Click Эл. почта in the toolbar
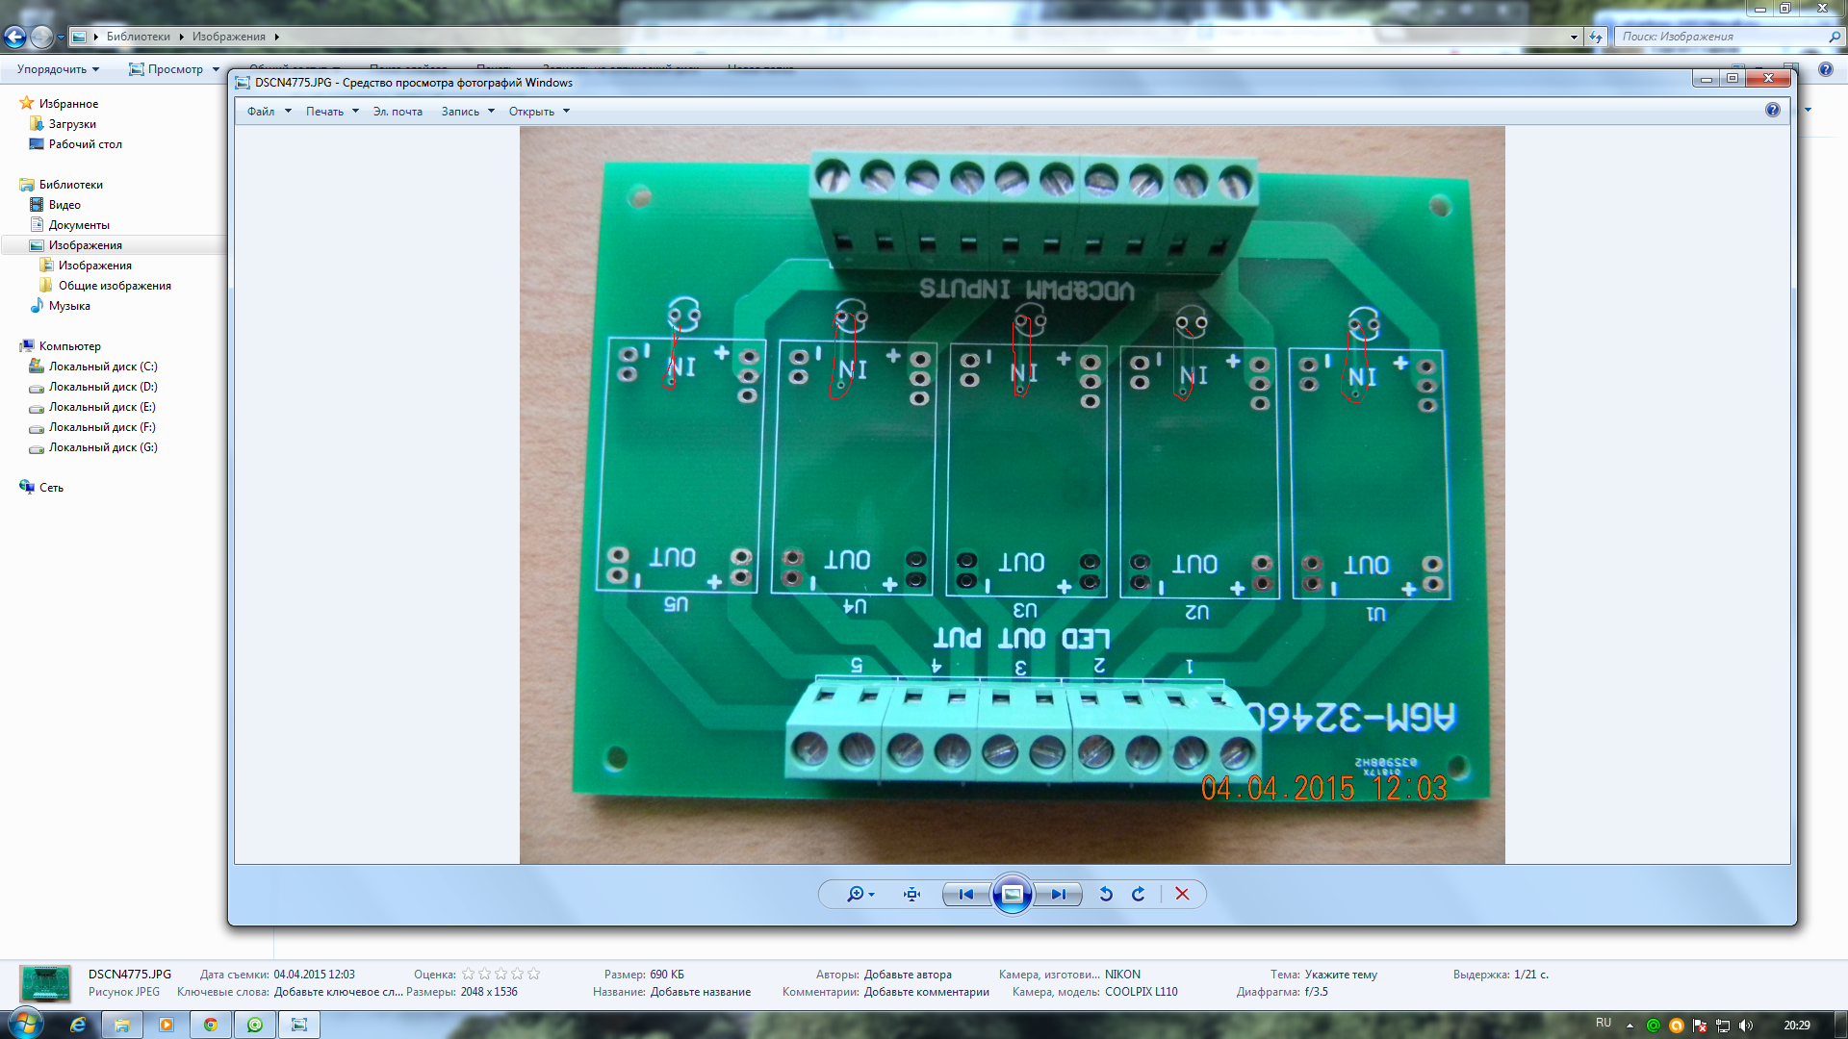1848x1039 pixels. [398, 112]
